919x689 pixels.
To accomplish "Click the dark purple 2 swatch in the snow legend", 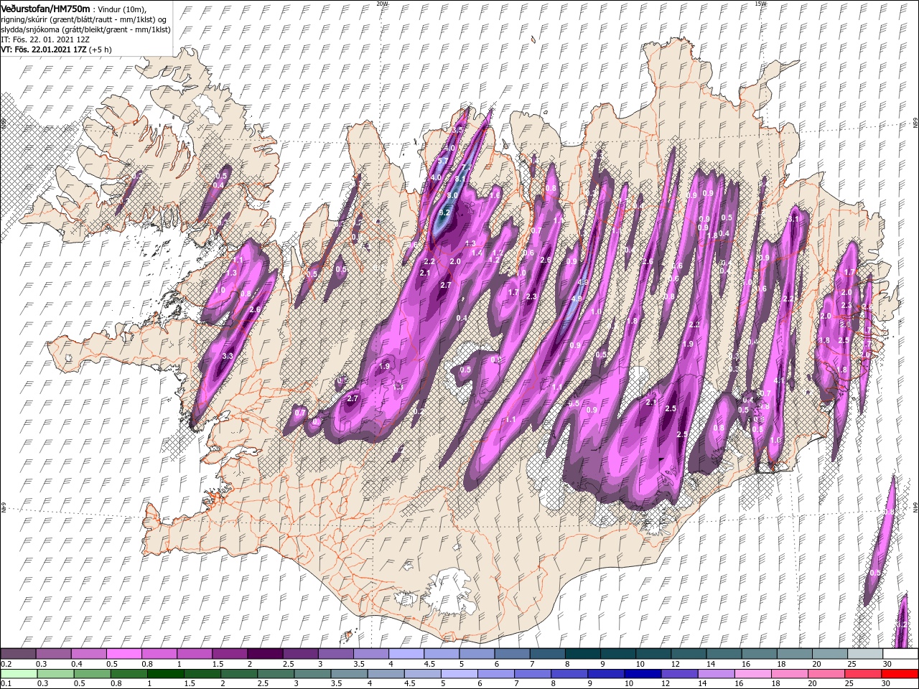I will click(x=265, y=654).
